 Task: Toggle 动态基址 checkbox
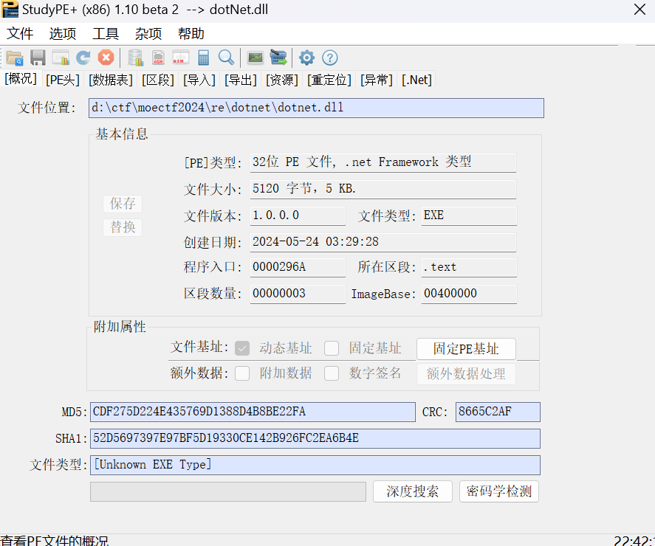tap(242, 348)
